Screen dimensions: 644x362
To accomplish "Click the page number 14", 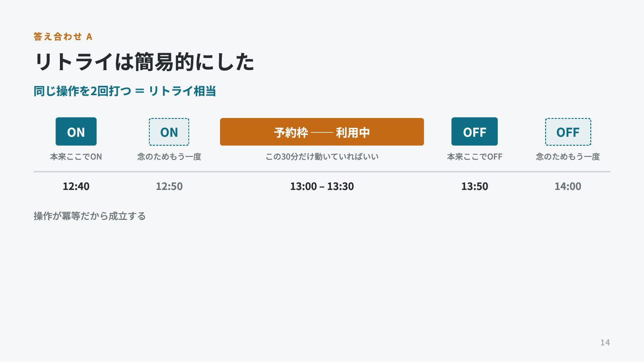I will tap(605, 343).
